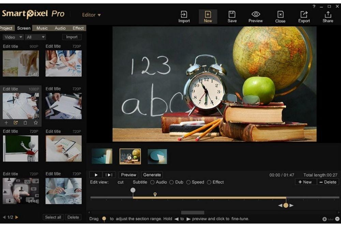The image size is (341, 227).
Task: Click the timeline zoom-in plus control
Action: tap(324, 219)
